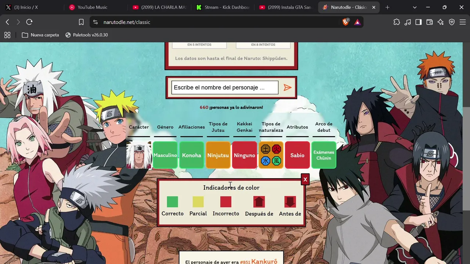
Task: Click the Género column header
Action: coord(165,127)
